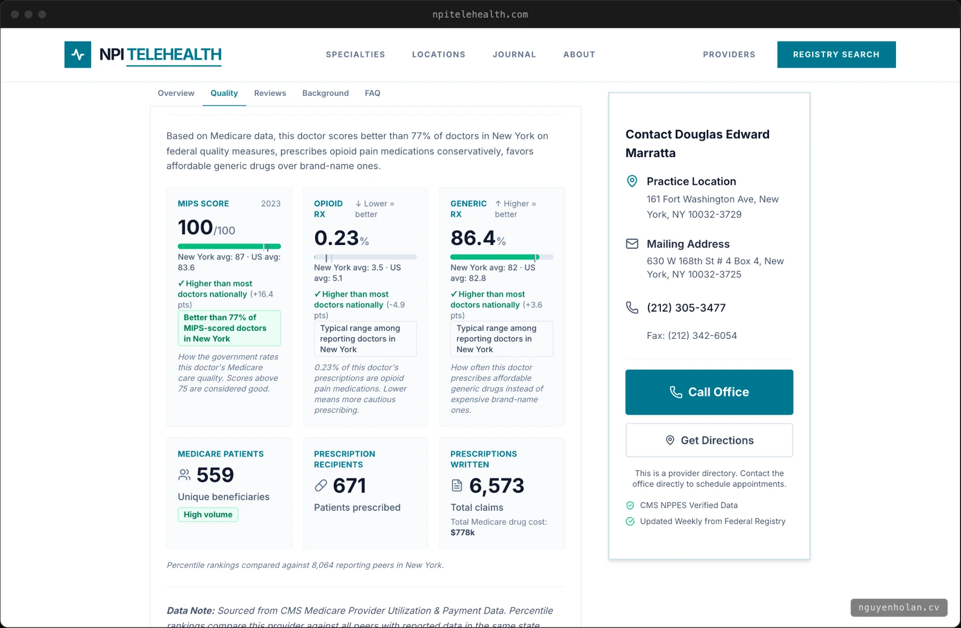Click the up arrow icon next to Higher = better

tap(498, 203)
